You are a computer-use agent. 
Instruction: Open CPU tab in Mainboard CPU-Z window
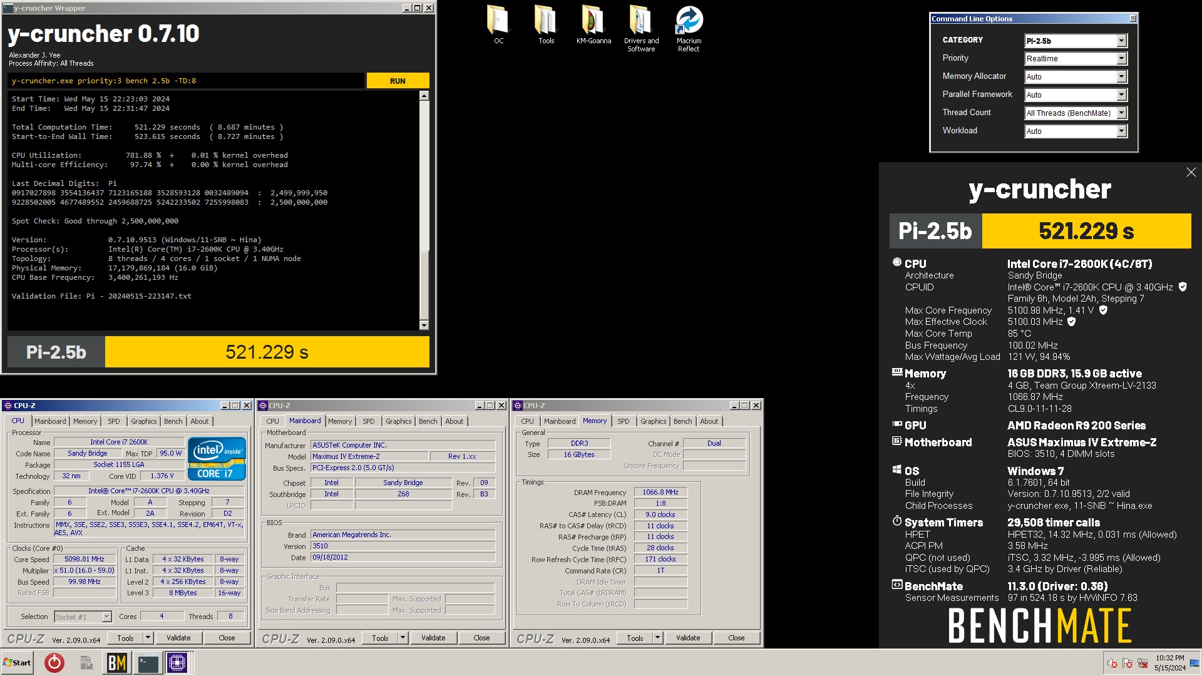(273, 421)
